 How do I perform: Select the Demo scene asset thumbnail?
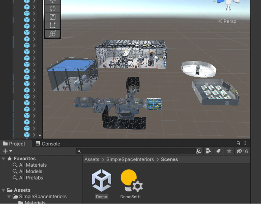pyautogui.click(x=102, y=181)
